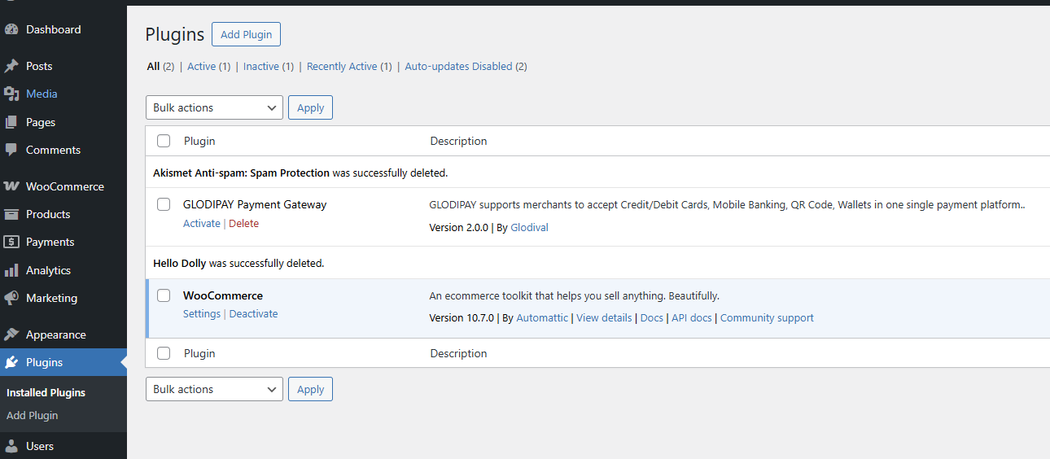Click the Plugin column header at top
This screenshot has height=459, width=1050.
coord(199,141)
